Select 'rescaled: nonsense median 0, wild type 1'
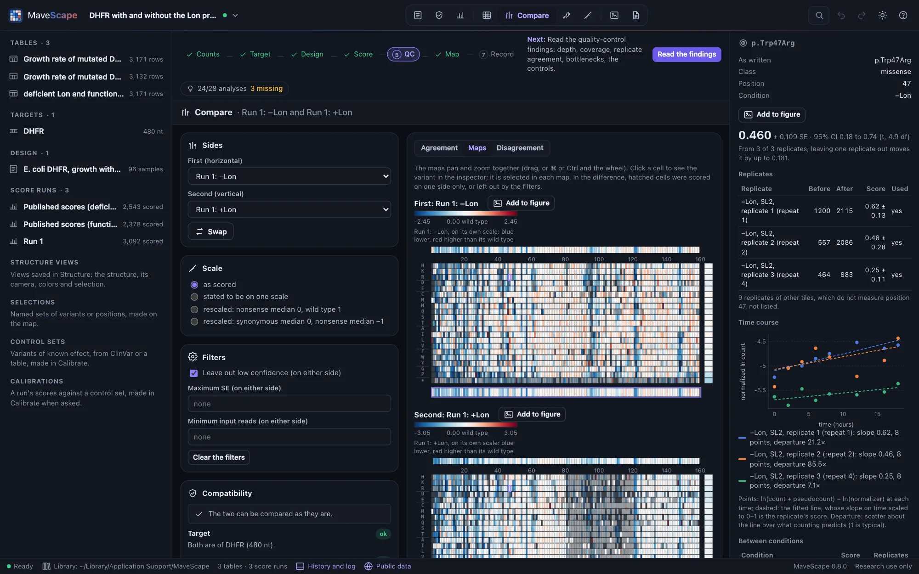 pyautogui.click(x=194, y=310)
